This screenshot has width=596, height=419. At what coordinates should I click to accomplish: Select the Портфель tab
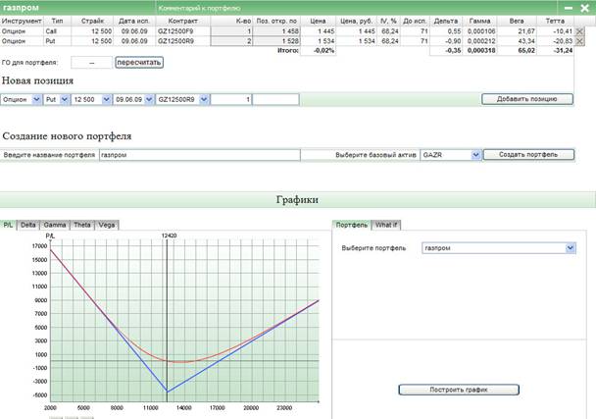[x=352, y=225]
